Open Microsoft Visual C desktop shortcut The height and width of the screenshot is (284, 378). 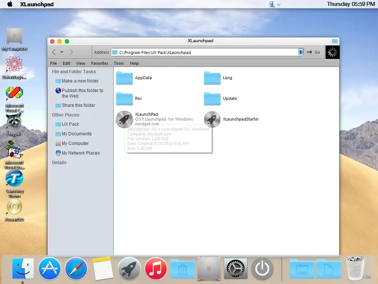[x=14, y=99]
